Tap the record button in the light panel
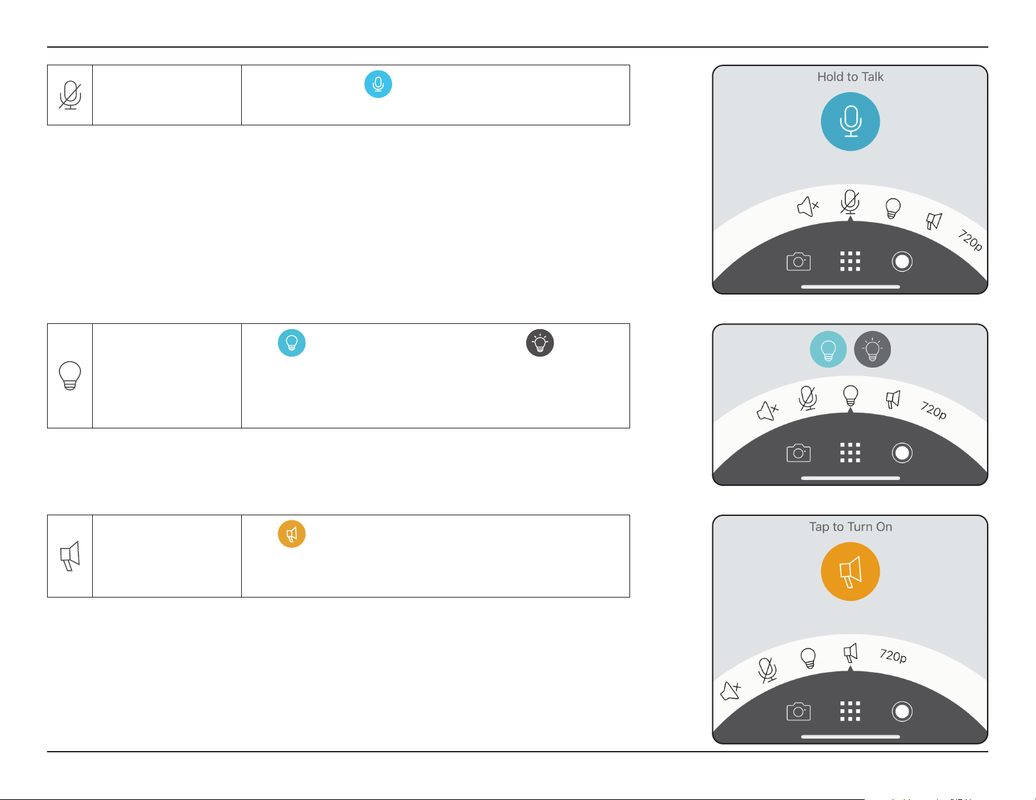The height and width of the screenshot is (800, 1036). point(902,453)
